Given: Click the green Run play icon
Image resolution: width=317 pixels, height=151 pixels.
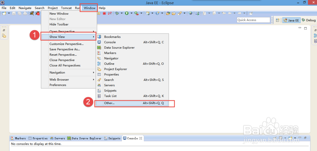Looking at the screenshot, I should 127,13.
